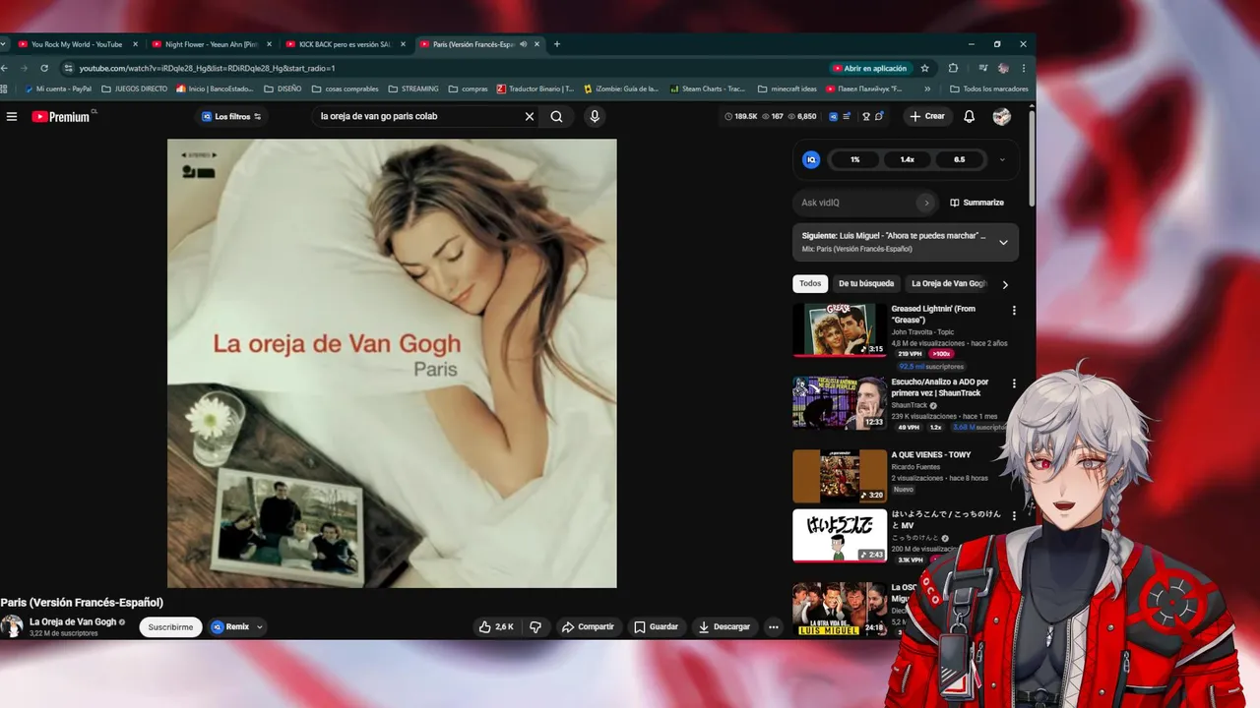Screen dimensions: 1260x708
Task: View site information icon in address bar
Action: click(x=68, y=68)
